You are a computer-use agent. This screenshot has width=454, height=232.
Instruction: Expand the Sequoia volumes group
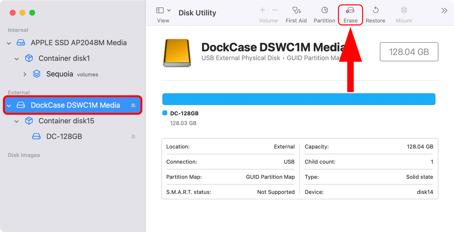pyautogui.click(x=25, y=74)
